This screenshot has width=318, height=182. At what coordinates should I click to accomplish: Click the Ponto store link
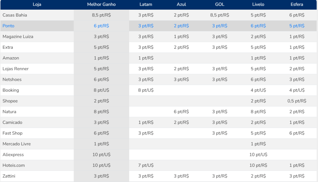coord(9,26)
